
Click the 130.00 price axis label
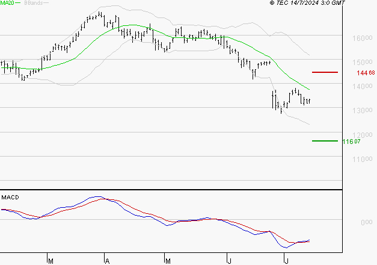tap(363, 110)
